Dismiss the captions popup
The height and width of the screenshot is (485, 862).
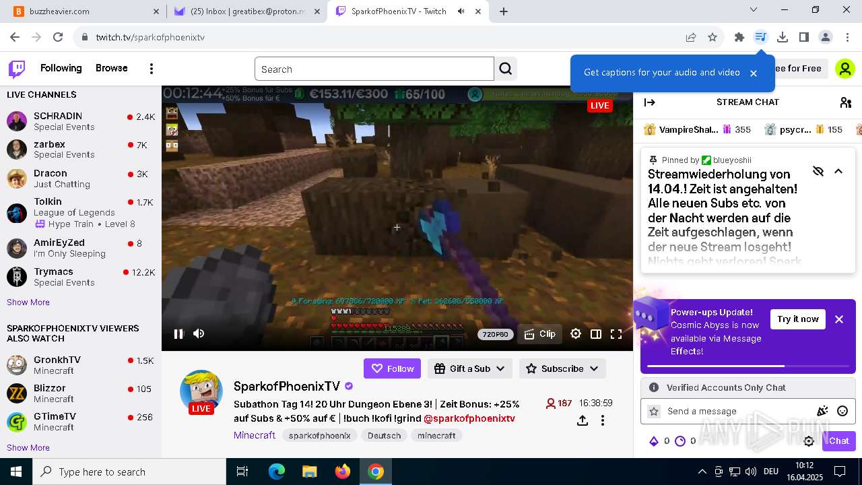(754, 73)
